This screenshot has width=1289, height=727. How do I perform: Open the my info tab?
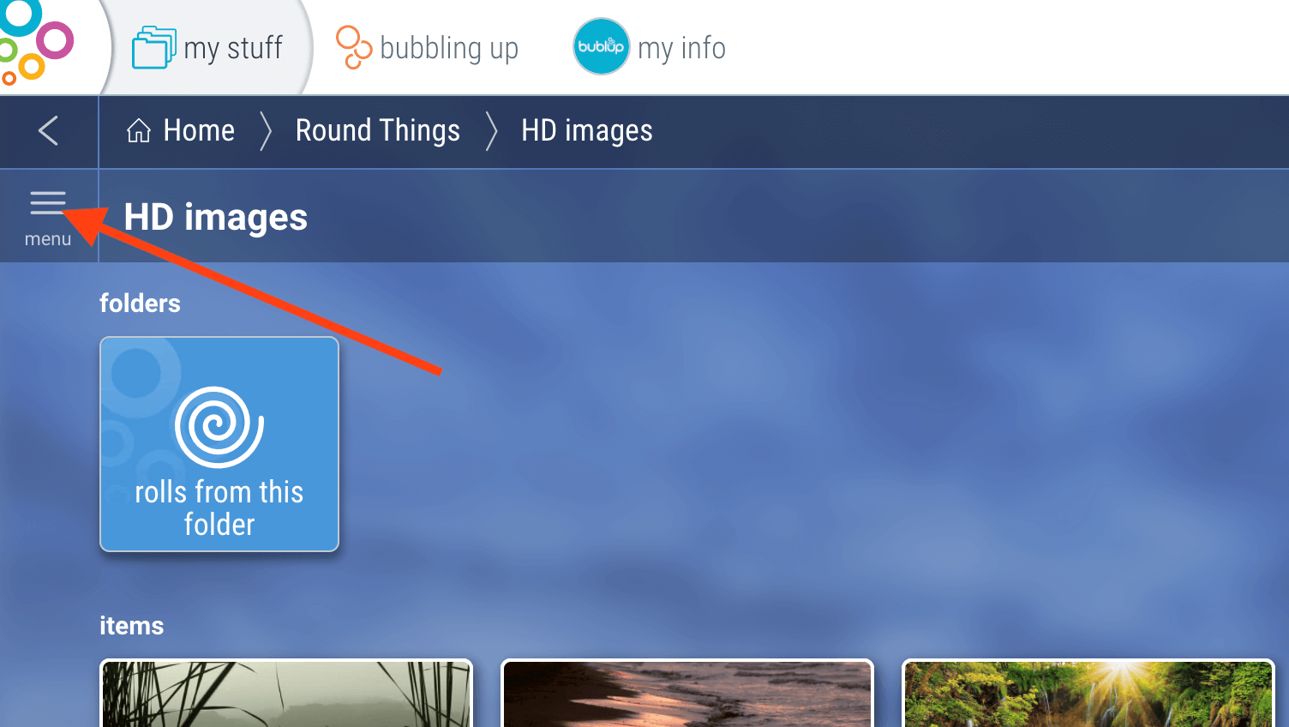click(x=650, y=47)
